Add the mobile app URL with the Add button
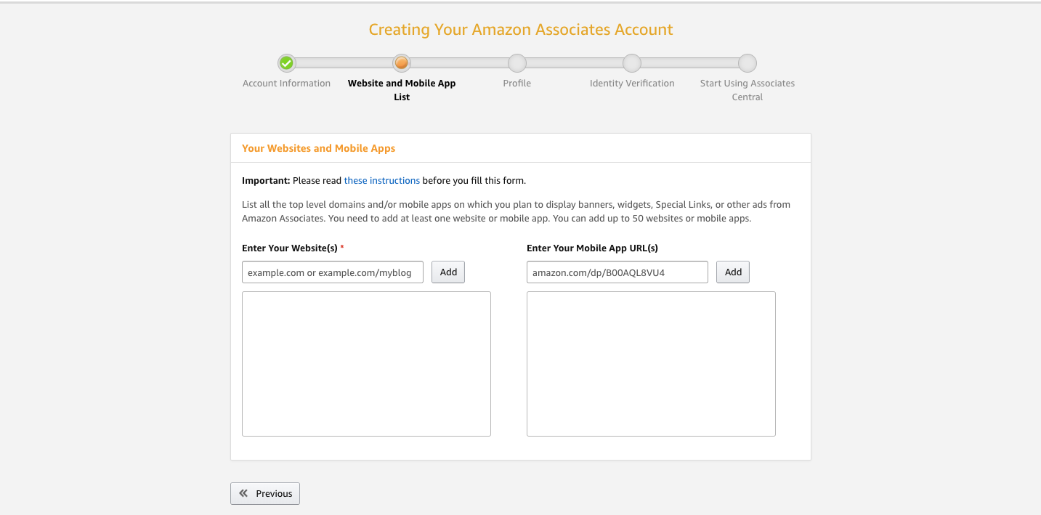Image resolution: width=1041 pixels, height=515 pixels. click(x=733, y=272)
